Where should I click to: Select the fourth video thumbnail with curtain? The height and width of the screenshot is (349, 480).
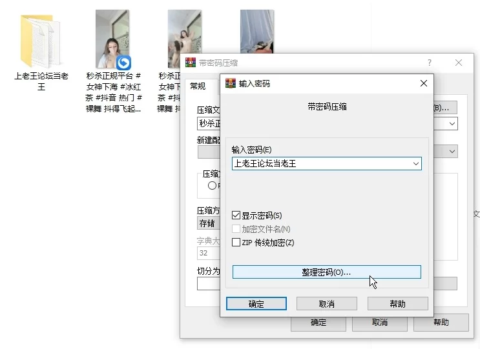(257, 32)
